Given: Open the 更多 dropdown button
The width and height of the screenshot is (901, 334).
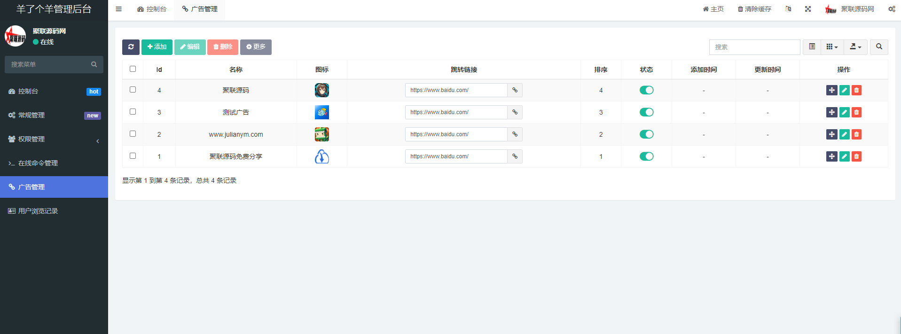Looking at the screenshot, I should pyautogui.click(x=256, y=47).
